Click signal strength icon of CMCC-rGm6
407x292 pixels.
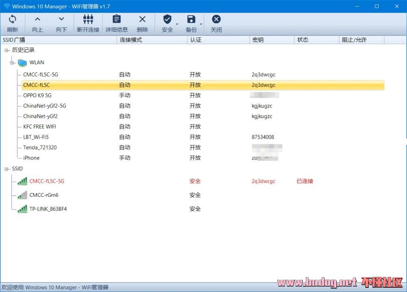22,195
